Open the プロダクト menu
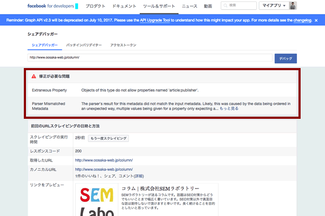The height and width of the screenshot is (216, 325). point(95,6)
